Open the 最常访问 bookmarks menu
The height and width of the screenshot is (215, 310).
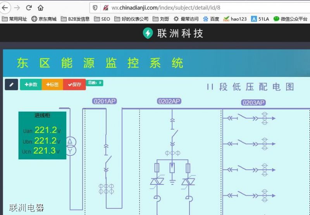[186, 19]
